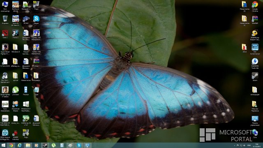Select the WebMoney Keeper Classic shortcut
Viewport: 263px width, 148px height.
click(x=255, y=35)
